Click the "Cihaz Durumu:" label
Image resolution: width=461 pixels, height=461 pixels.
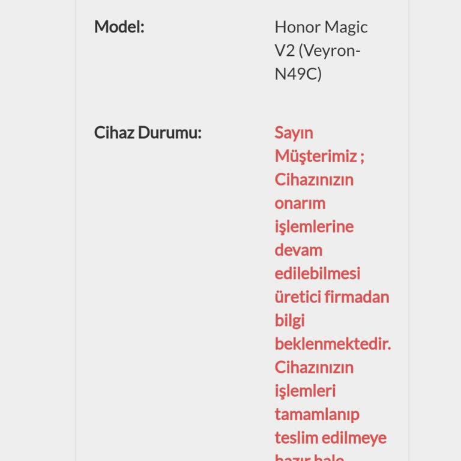click(148, 133)
